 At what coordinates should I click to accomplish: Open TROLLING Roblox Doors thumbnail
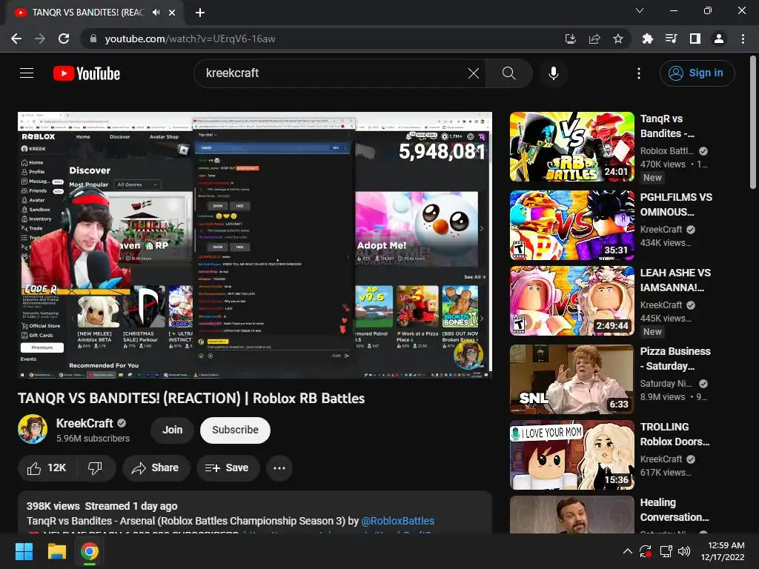click(571, 455)
